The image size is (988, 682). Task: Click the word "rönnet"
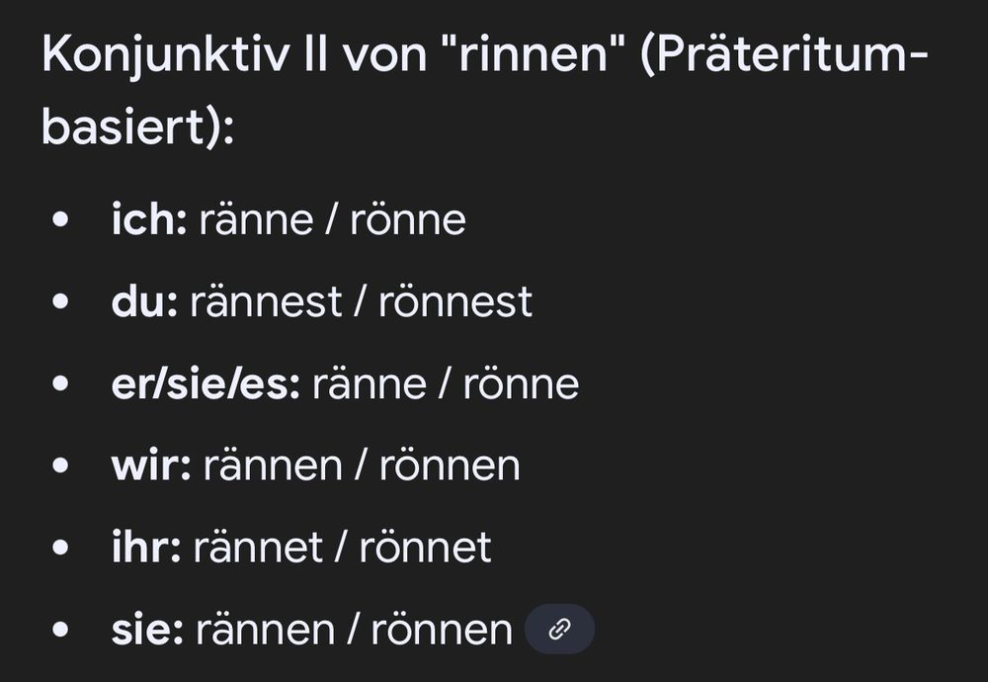click(x=425, y=548)
